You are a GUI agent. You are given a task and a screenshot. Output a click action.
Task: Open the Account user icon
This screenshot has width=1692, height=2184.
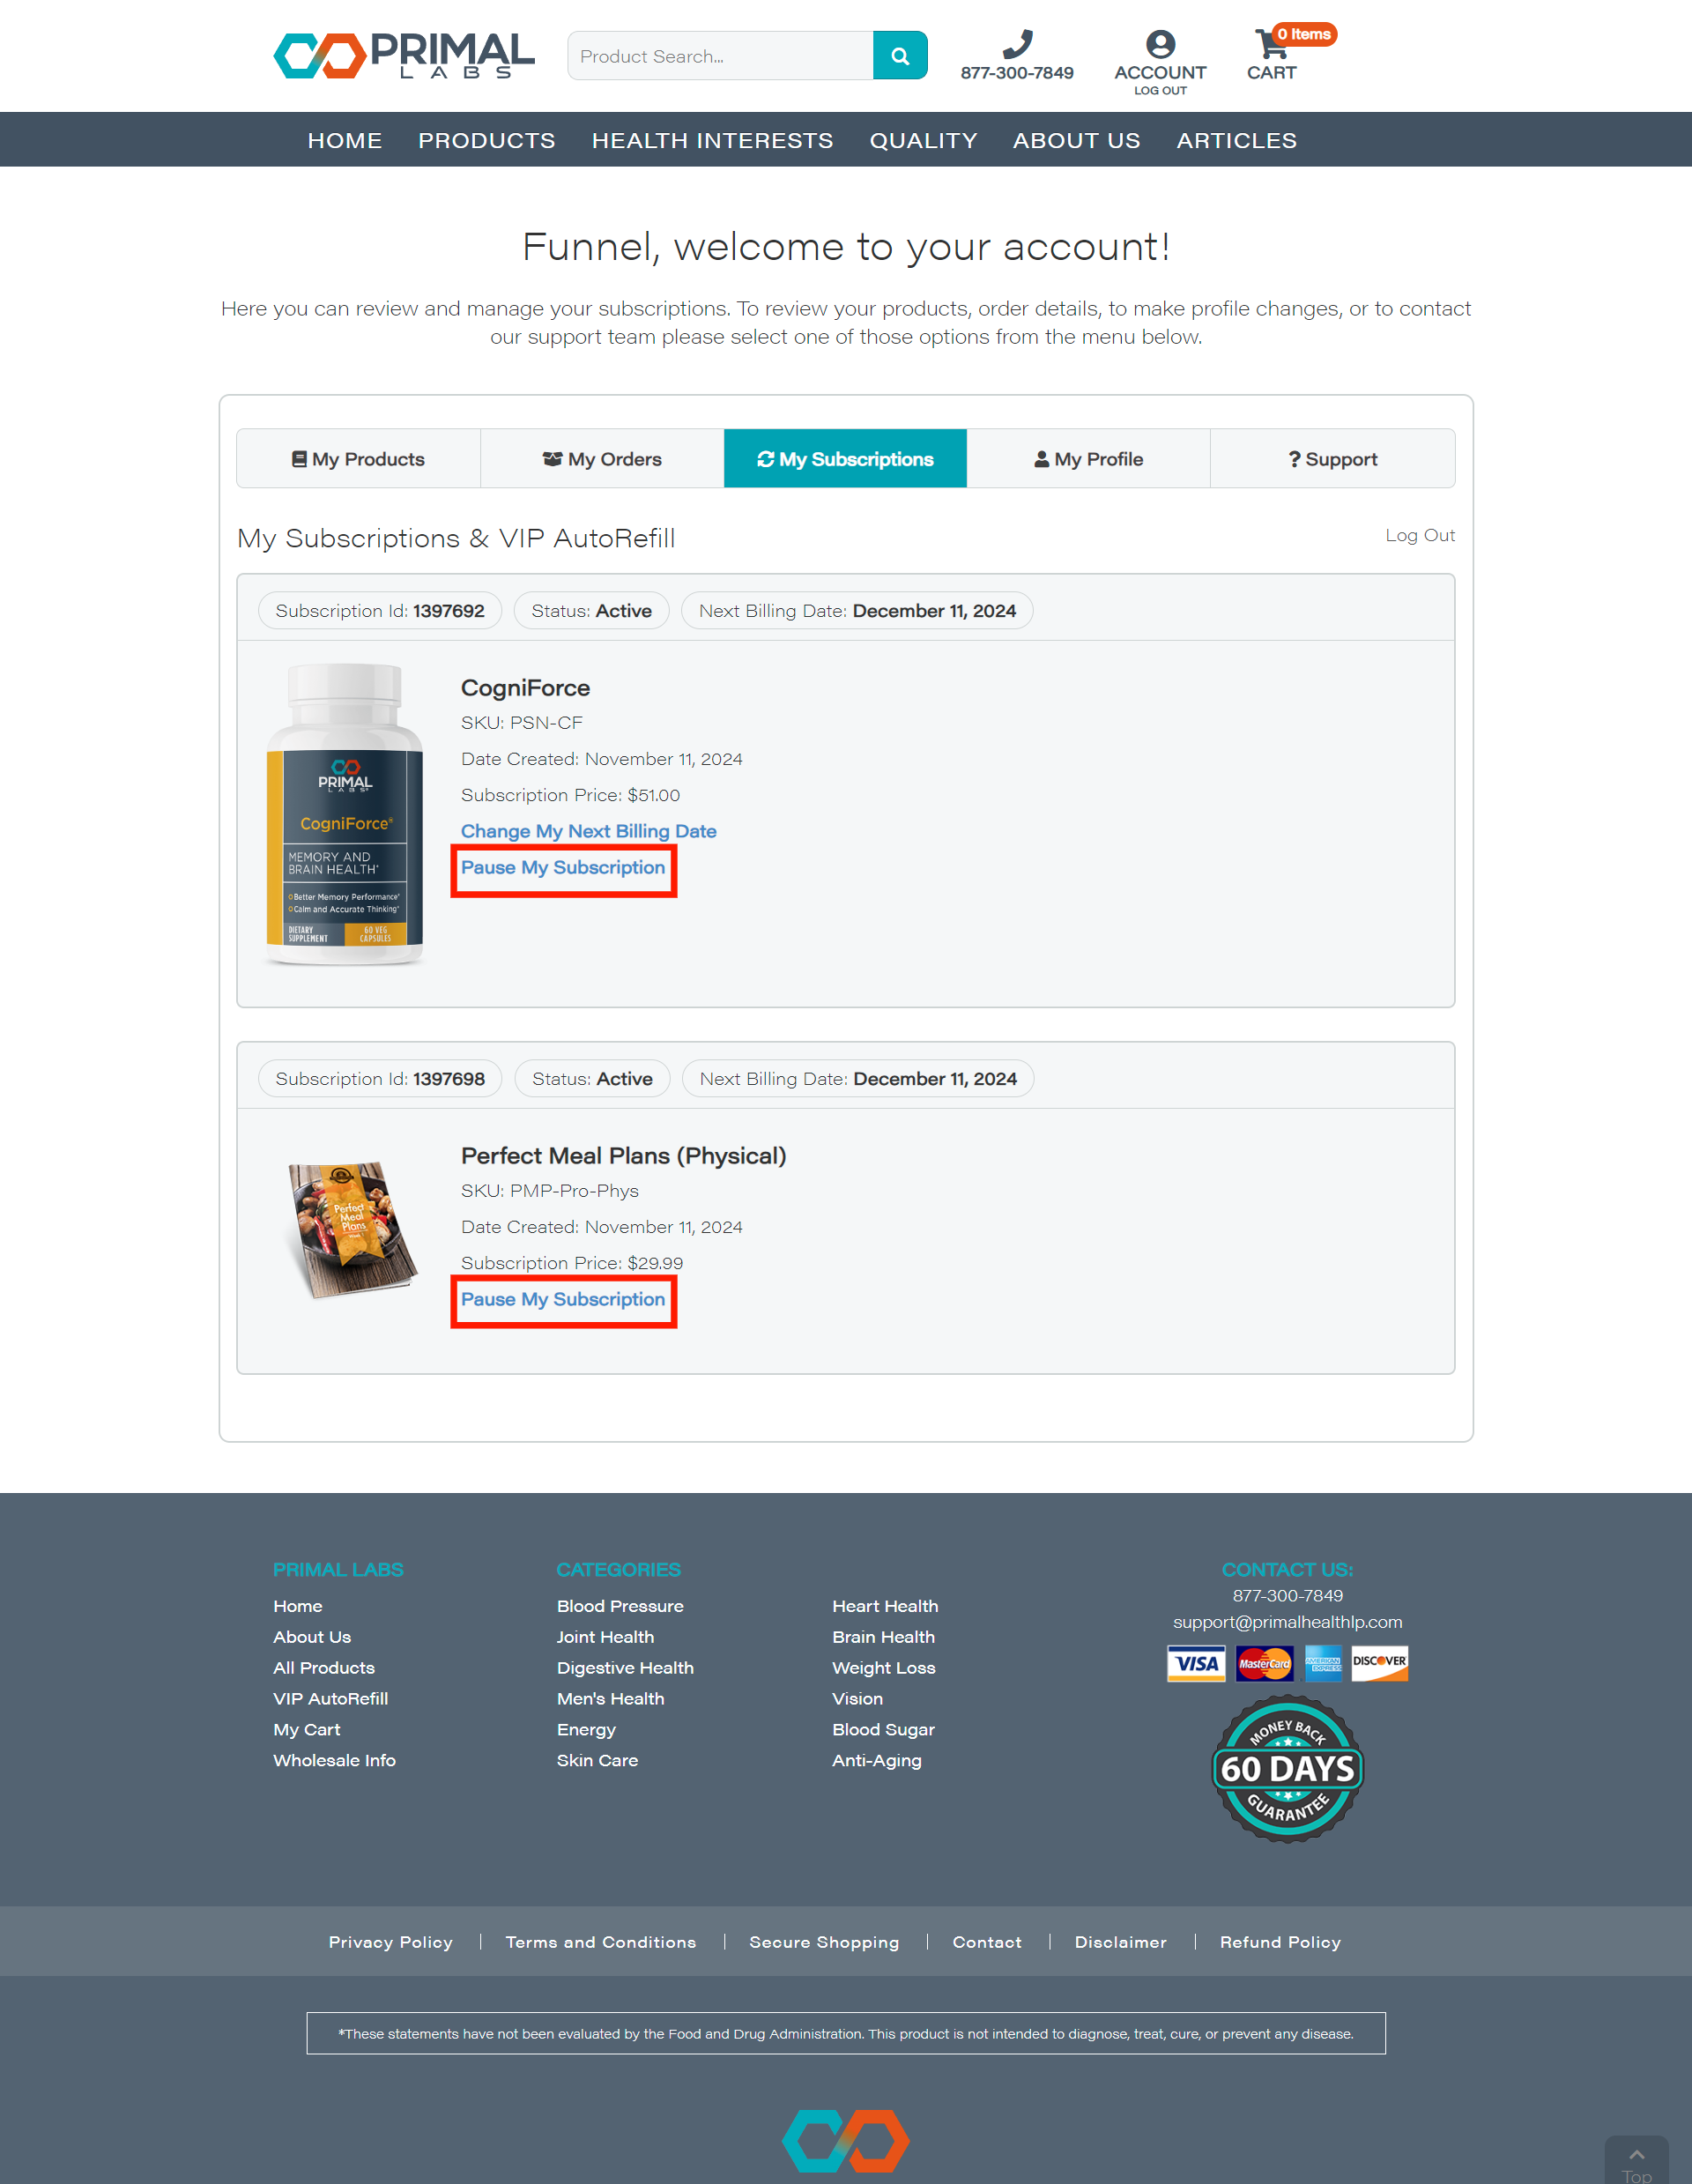[x=1160, y=44]
